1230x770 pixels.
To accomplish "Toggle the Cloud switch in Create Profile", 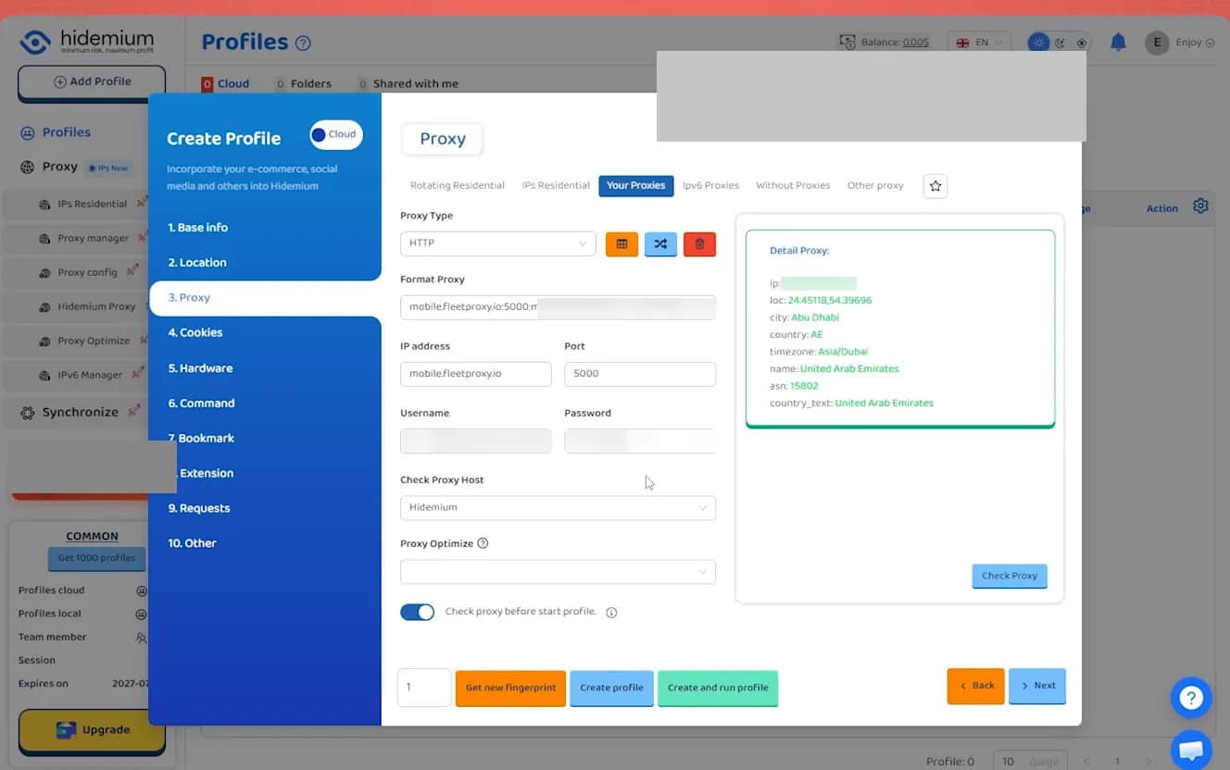I will tap(336, 134).
